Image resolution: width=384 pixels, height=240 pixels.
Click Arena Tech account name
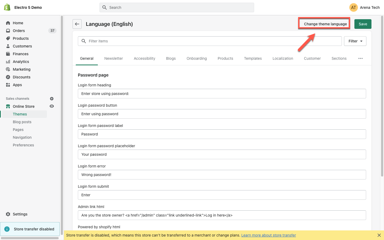coord(370,7)
